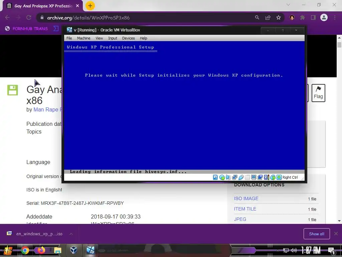Open the volume control in system tray

pos(294,250)
